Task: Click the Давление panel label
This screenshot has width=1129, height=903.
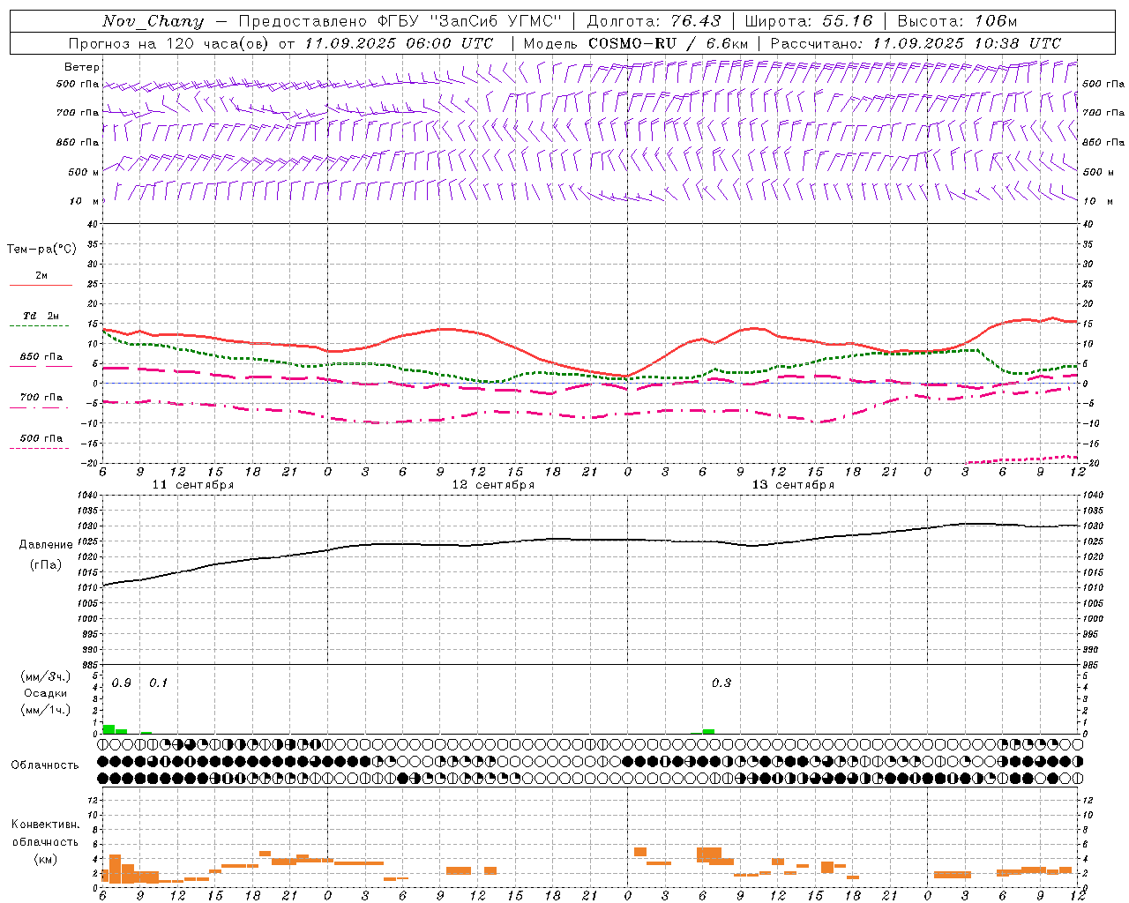Action: 46,545
